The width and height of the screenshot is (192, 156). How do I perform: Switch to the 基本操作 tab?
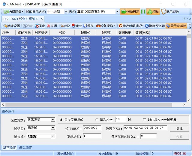[9, 147]
